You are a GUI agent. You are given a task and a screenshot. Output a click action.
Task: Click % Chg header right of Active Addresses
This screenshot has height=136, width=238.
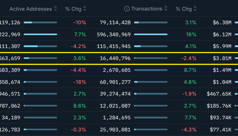73,9
